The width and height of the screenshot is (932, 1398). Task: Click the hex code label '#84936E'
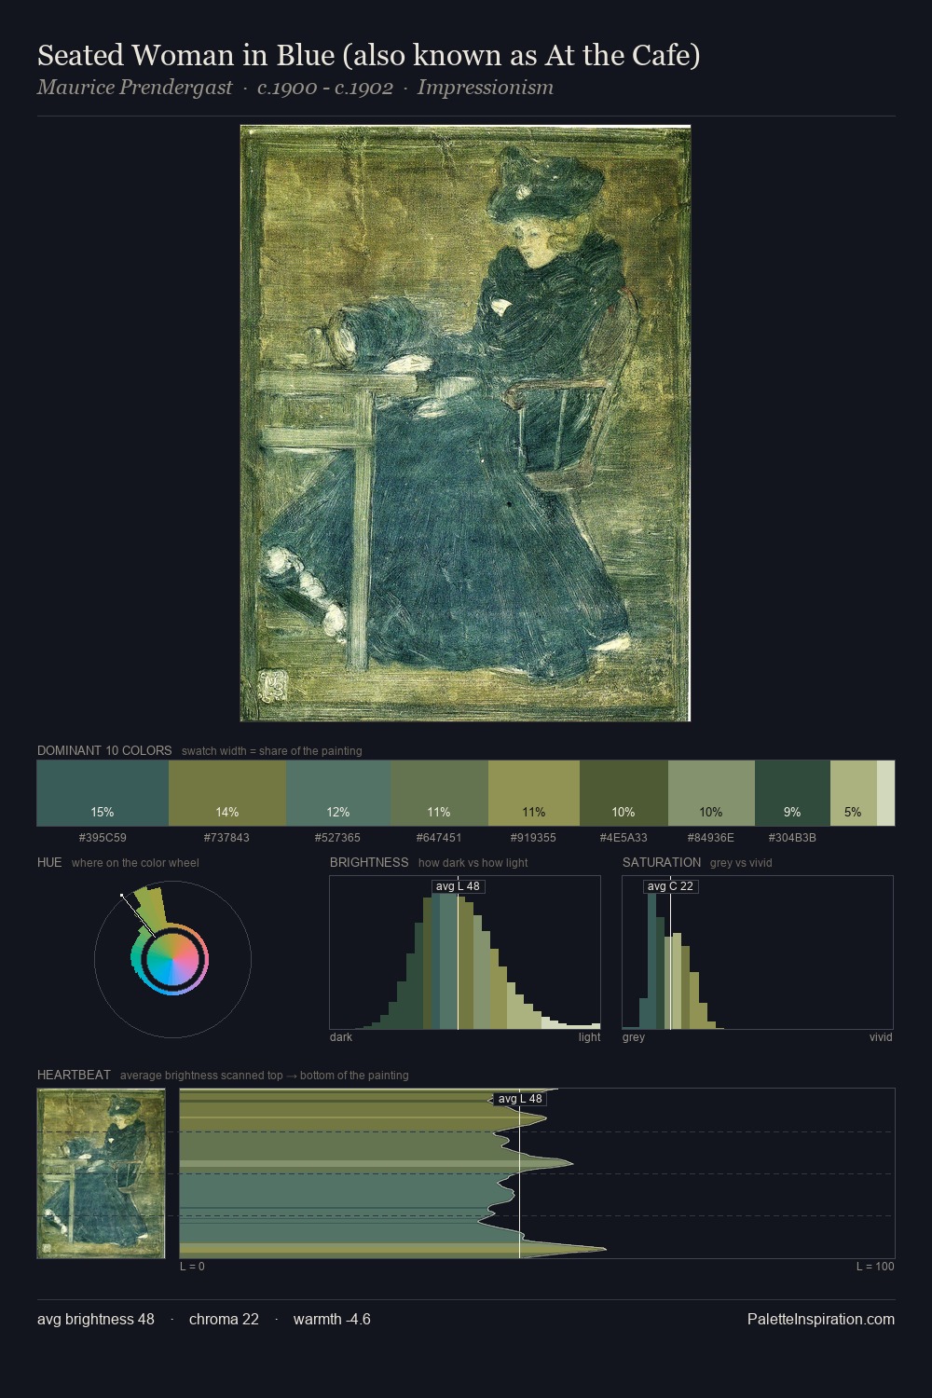coord(711,838)
